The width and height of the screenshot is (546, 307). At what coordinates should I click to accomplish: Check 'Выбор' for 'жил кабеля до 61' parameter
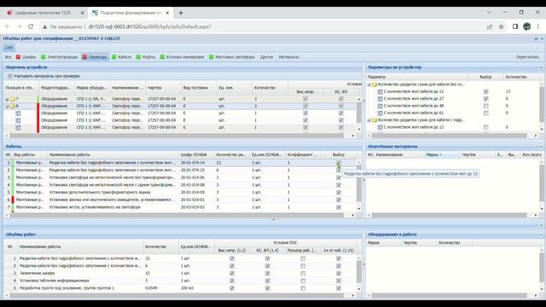pos(485,113)
